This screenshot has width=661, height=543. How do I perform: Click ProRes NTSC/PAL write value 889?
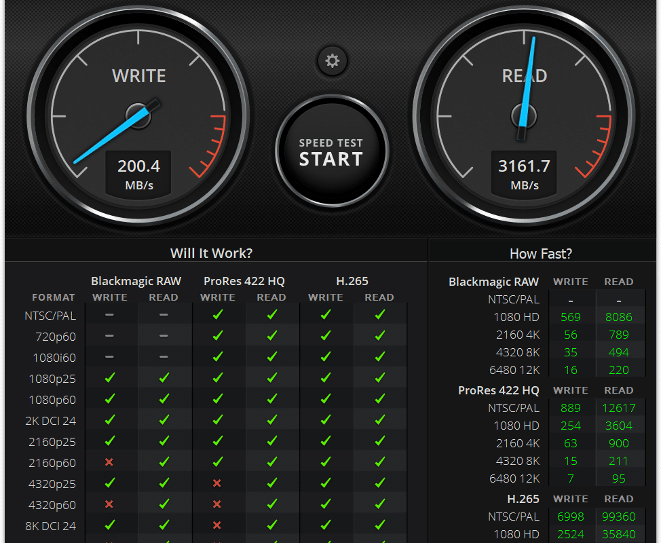(x=571, y=408)
